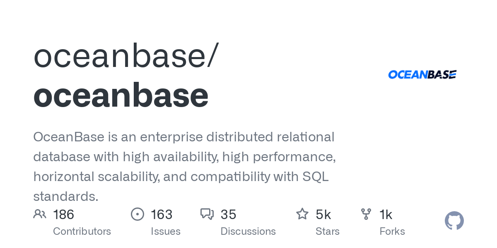Screen dimensions: 497x248
Task: Click the forks branch icon
Action: [x=366, y=214]
